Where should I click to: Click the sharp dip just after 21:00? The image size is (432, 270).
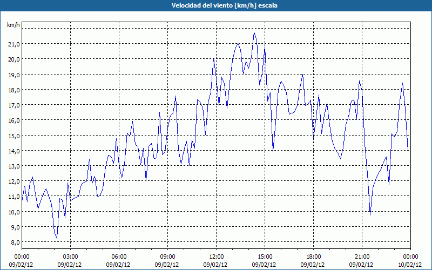370,214
